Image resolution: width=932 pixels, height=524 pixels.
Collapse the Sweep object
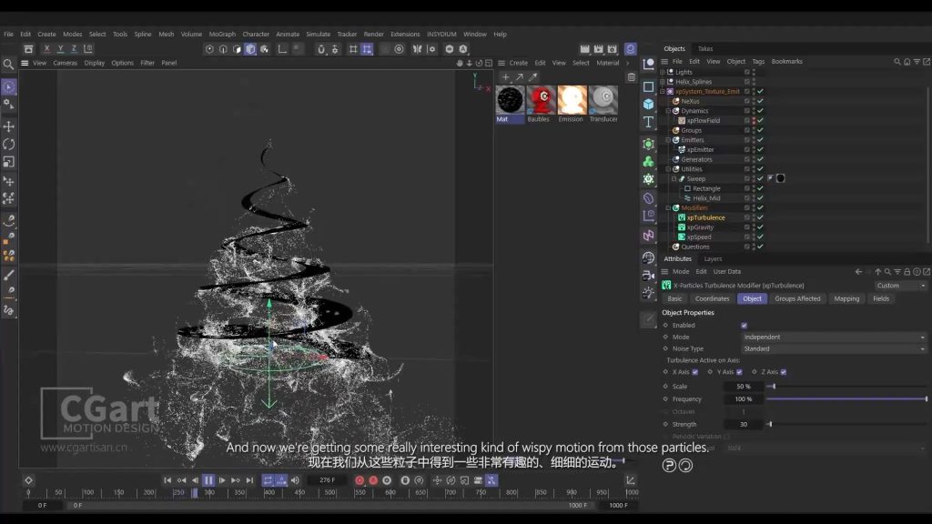[674, 179]
